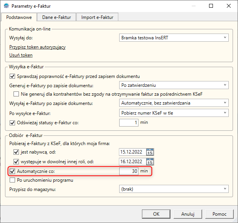The image size is (238, 223).
Task: Expand Po wysyłce e-Faktur dropdown
Action: click(x=173, y=113)
